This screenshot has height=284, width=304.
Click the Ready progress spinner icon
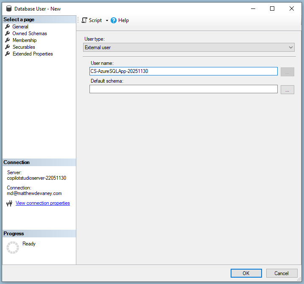click(x=13, y=248)
